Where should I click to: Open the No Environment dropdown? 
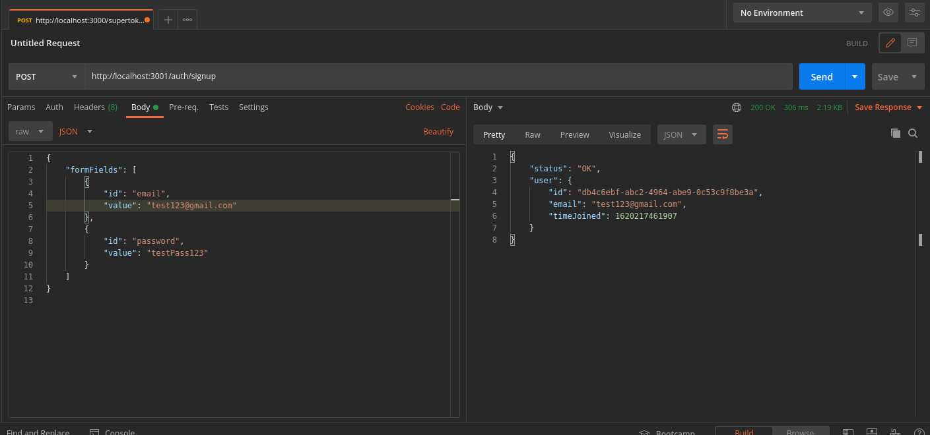(802, 12)
